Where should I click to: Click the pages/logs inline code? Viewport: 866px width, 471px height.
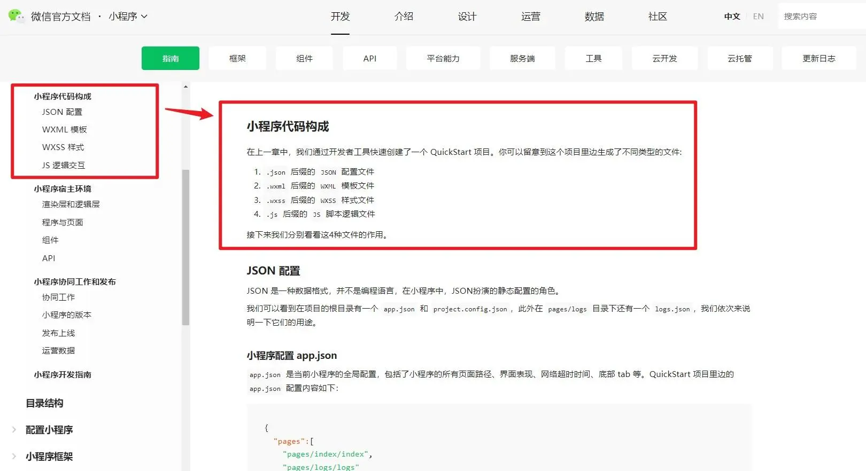click(567, 309)
